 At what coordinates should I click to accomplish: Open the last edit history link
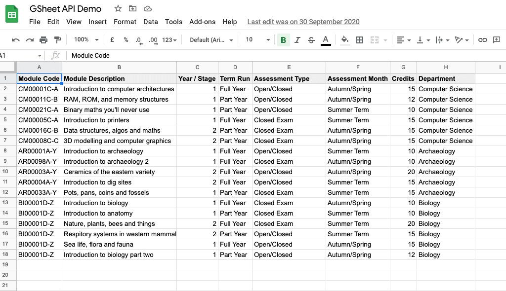click(303, 22)
